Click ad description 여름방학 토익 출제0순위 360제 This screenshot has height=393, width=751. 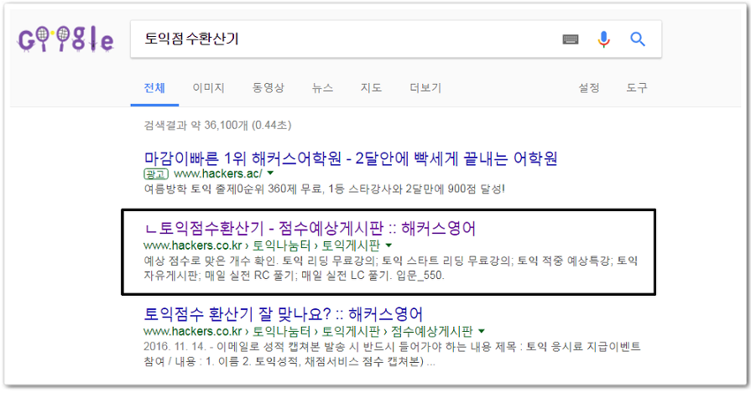click(324, 189)
